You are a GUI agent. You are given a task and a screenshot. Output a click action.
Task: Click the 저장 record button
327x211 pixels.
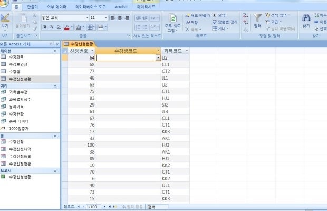[x=192, y=22]
